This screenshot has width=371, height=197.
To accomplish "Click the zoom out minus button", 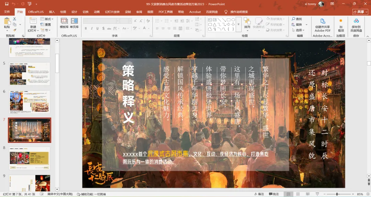I will point(324,194).
